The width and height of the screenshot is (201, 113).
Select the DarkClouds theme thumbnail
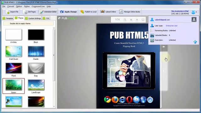(x=14, y=51)
